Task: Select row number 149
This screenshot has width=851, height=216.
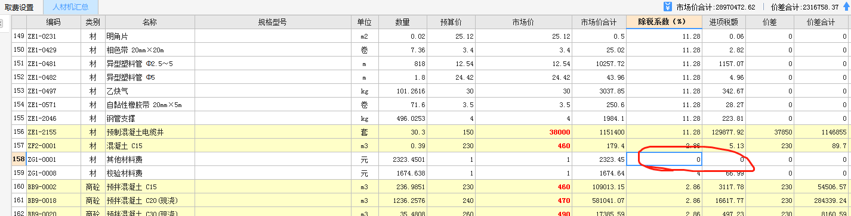Action: (x=18, y=36)
